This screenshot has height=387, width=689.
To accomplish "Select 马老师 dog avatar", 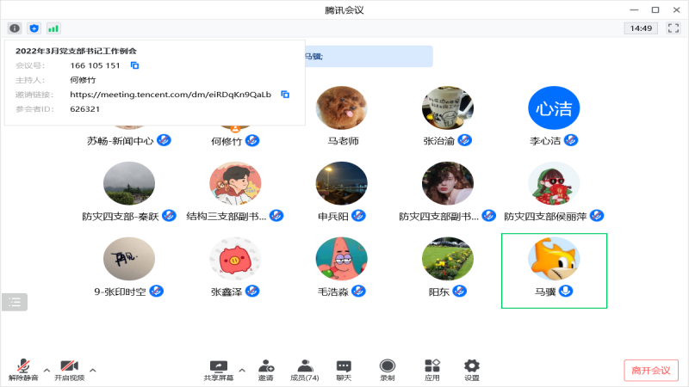I will [341, 108].
